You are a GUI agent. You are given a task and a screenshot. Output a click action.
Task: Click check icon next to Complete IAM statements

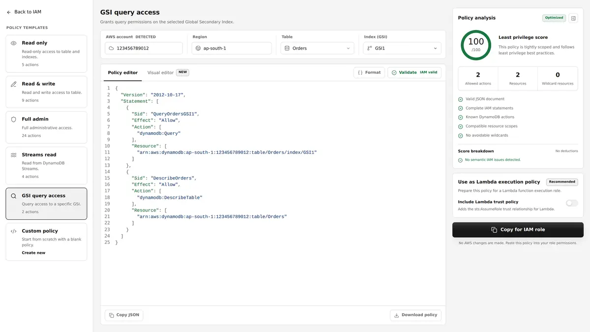[x=461, y=108]
